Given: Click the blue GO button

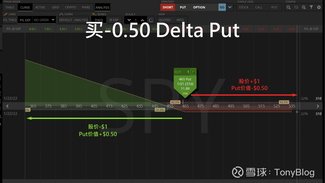Looking at the screenshot, I should [222, 7].
